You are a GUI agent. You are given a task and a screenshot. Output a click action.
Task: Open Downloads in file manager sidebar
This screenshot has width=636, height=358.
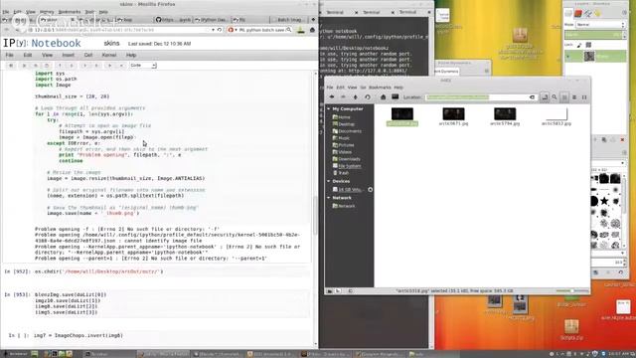click(347, 159)
